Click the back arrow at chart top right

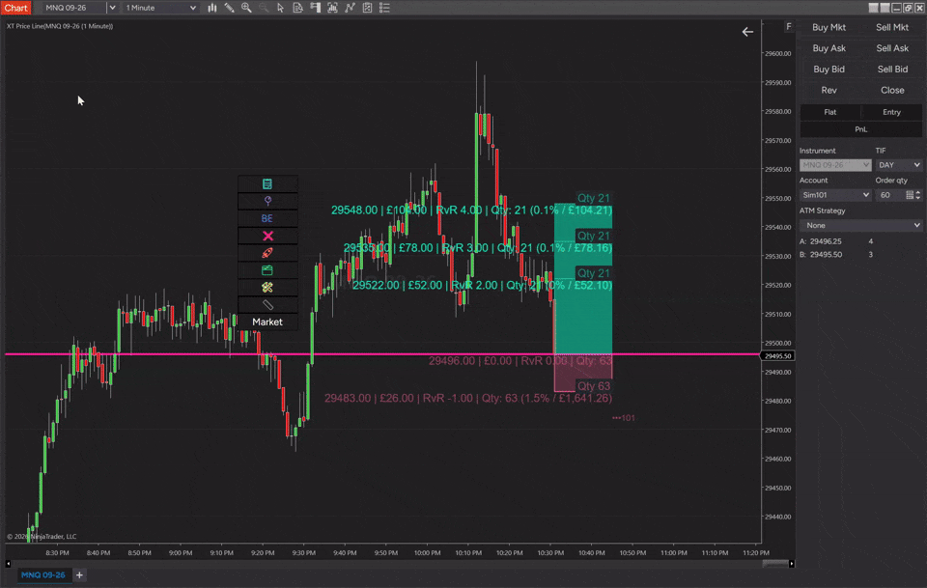click(747, 32)
